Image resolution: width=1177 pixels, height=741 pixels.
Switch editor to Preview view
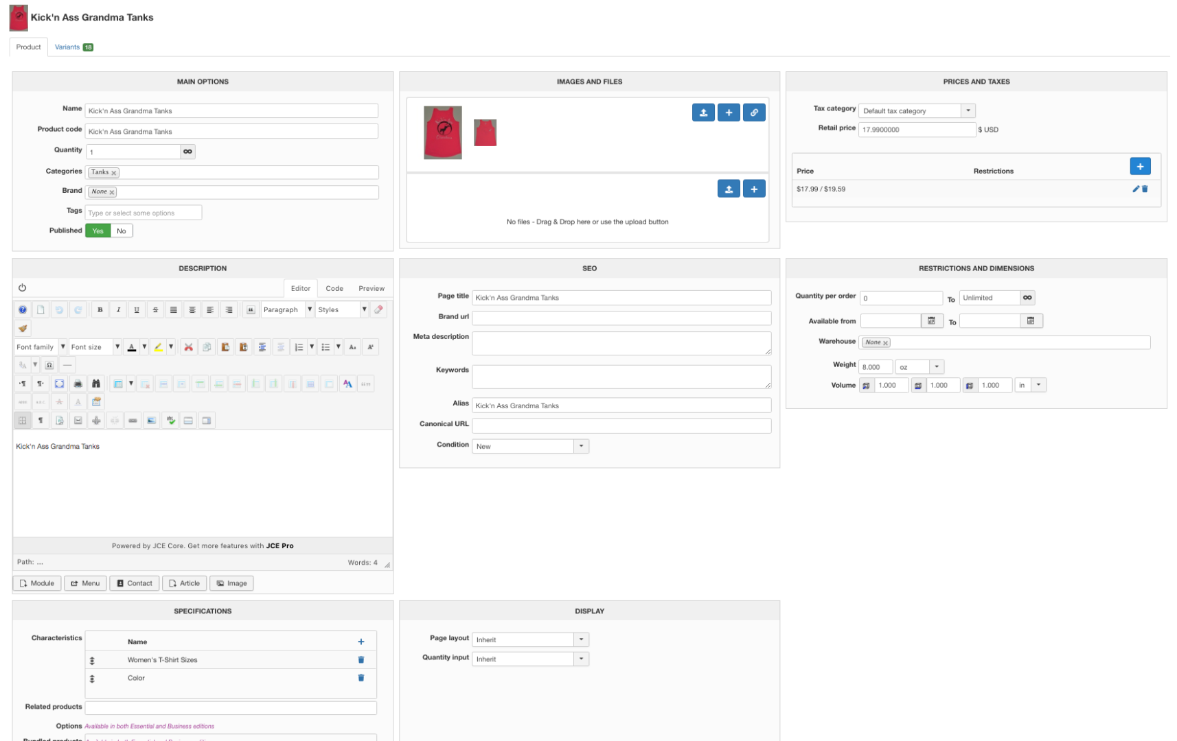click(372, 289)
